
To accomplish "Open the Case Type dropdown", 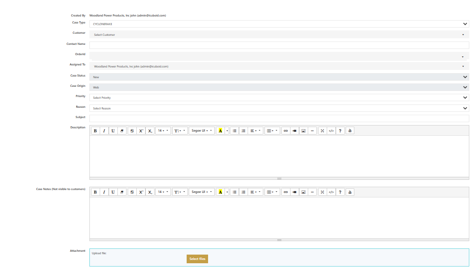I will point(279,24).
